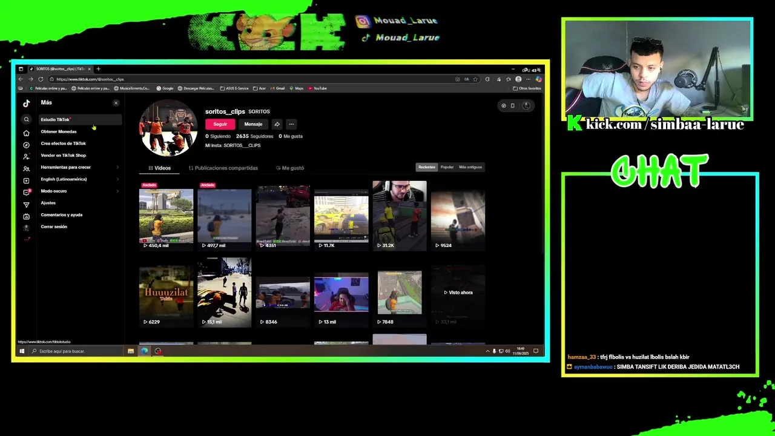Screen dimensions: 775x436
Task: Add page to favorites star icon
Action: [x=476, y=79]
